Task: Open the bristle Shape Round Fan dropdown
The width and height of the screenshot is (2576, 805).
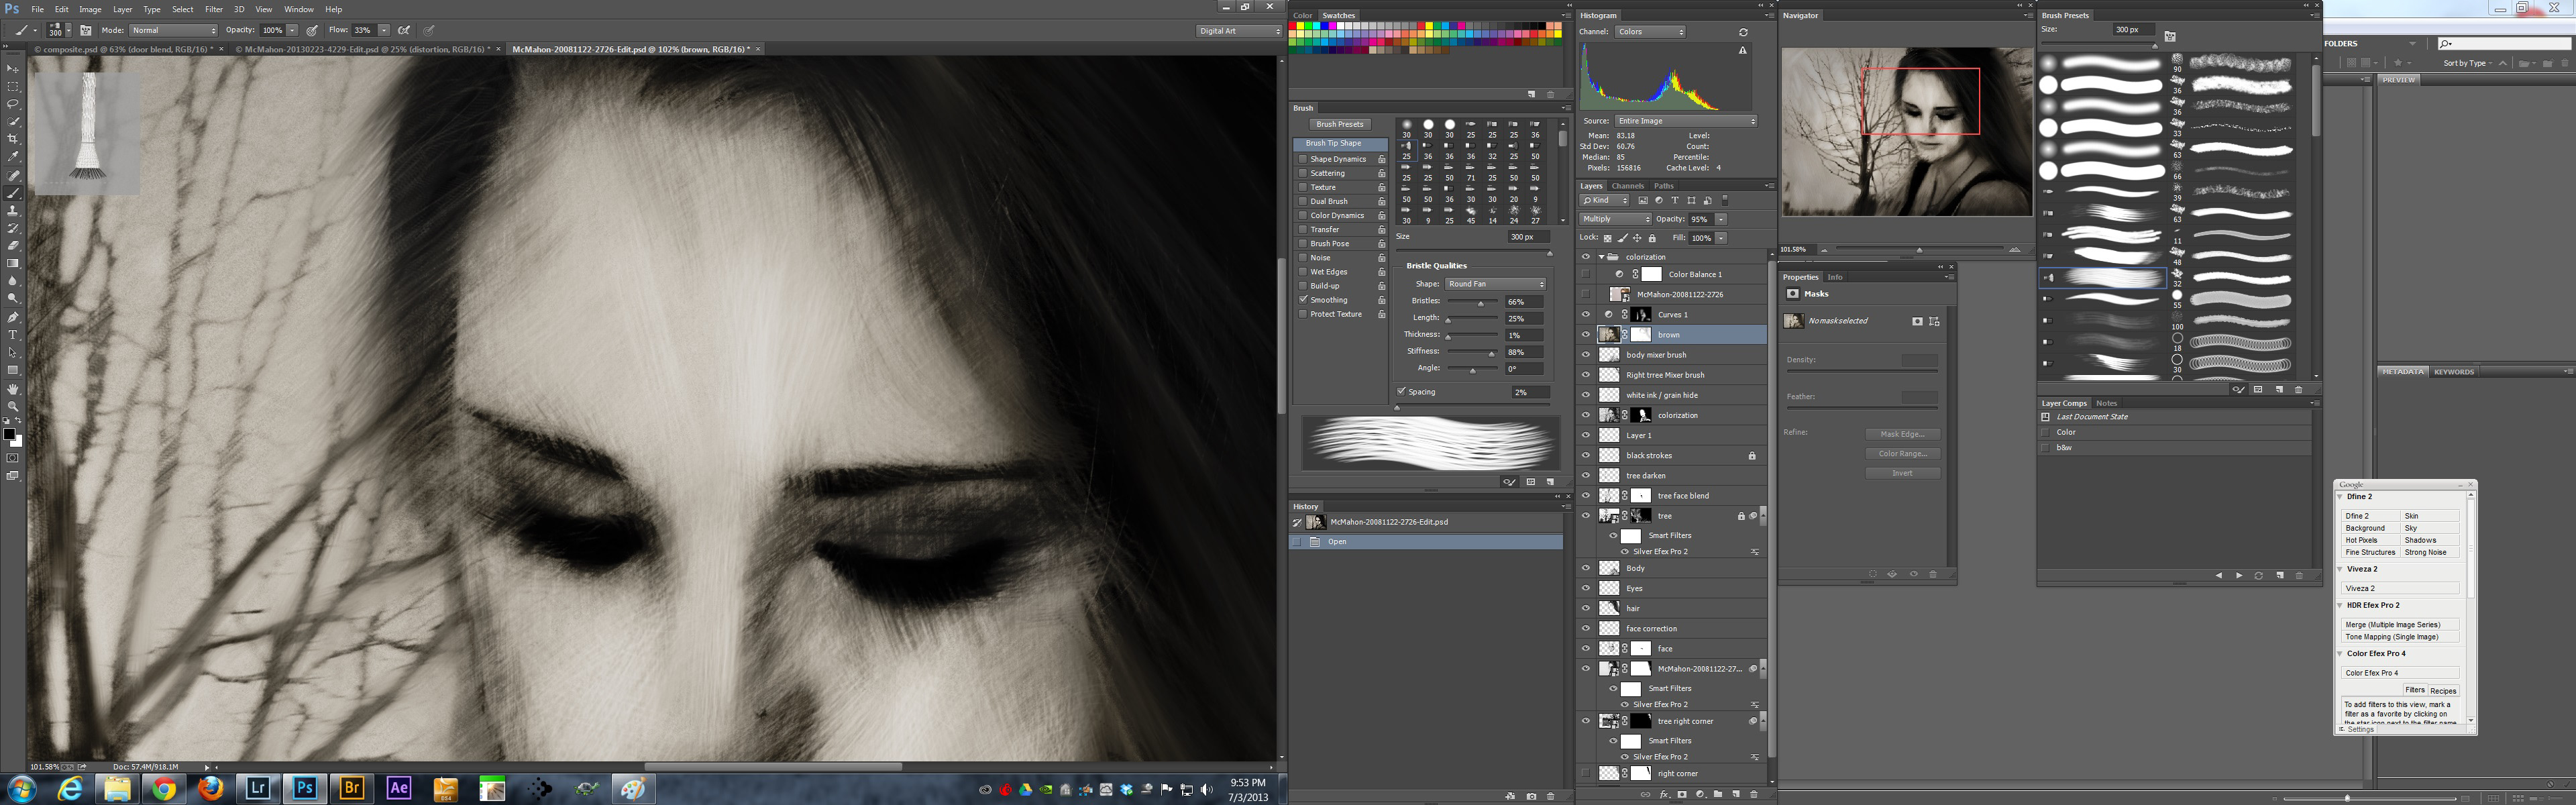Action: pos(1495,284)
